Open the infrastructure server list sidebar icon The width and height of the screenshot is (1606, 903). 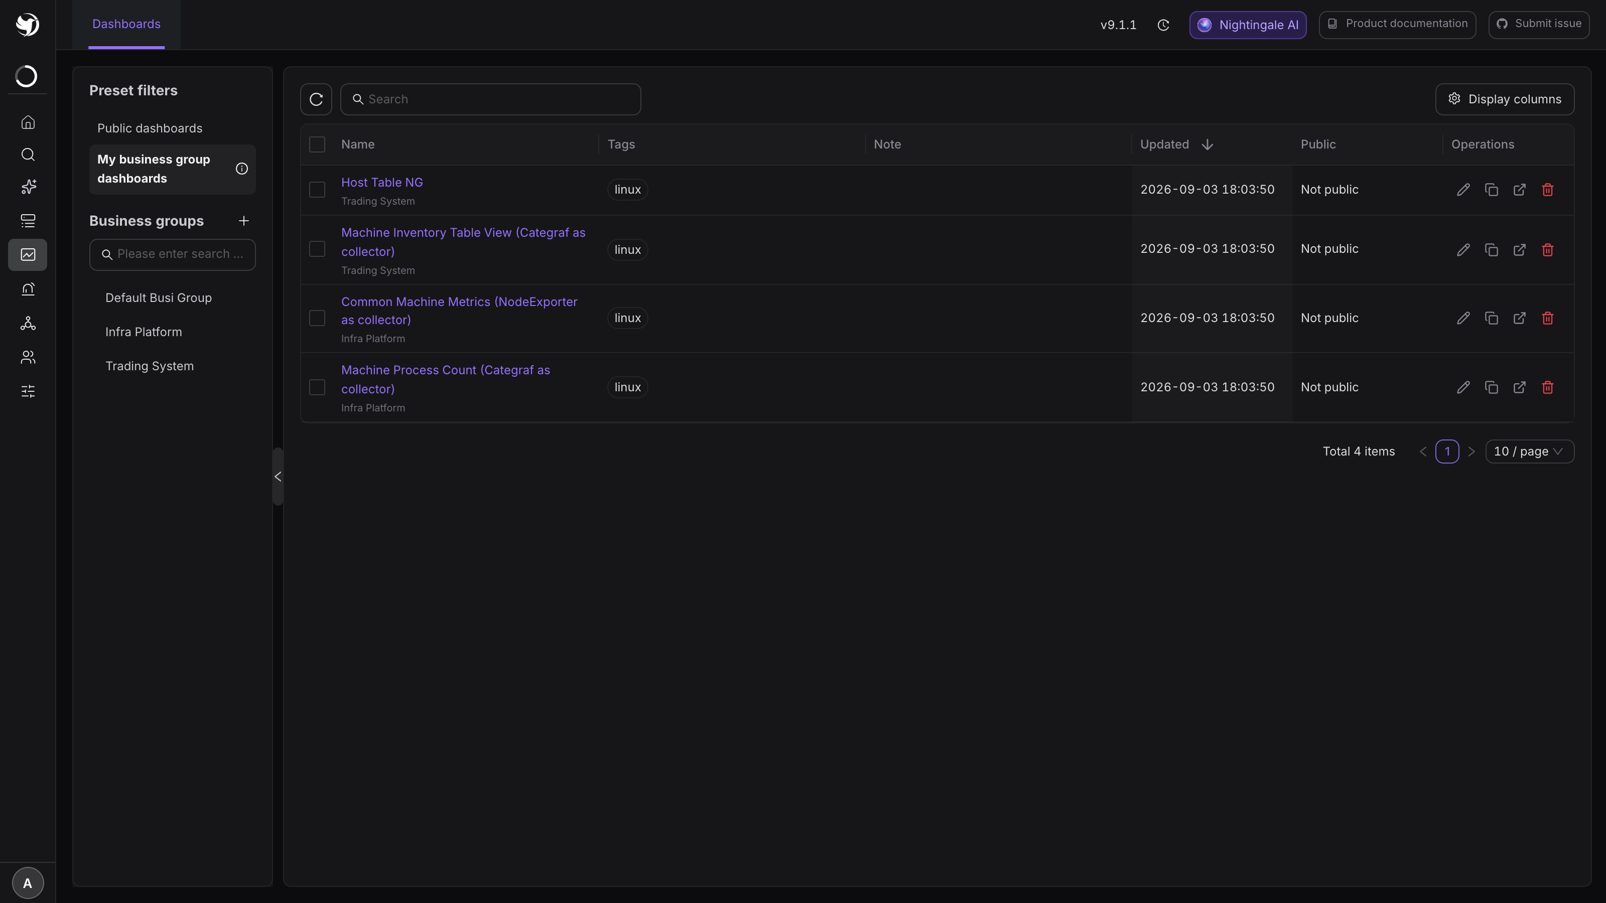[28, 221]
